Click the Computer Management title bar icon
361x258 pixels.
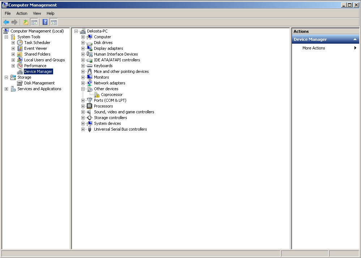5,5
